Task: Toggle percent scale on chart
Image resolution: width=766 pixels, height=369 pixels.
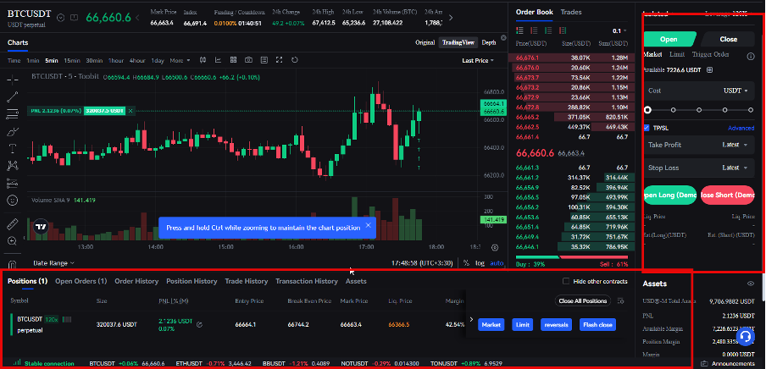Action: point(467,263)
